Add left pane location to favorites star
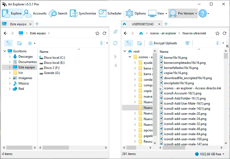The width and height of the screenshot is (230, 159). (97, 33)
